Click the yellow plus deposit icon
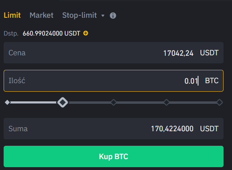Screen dimensions: 232x170 pyautogui.click(x=86, y=33)
